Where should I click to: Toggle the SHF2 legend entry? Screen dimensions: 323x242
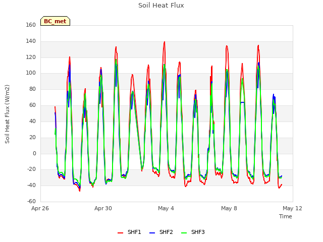point(161,232)
